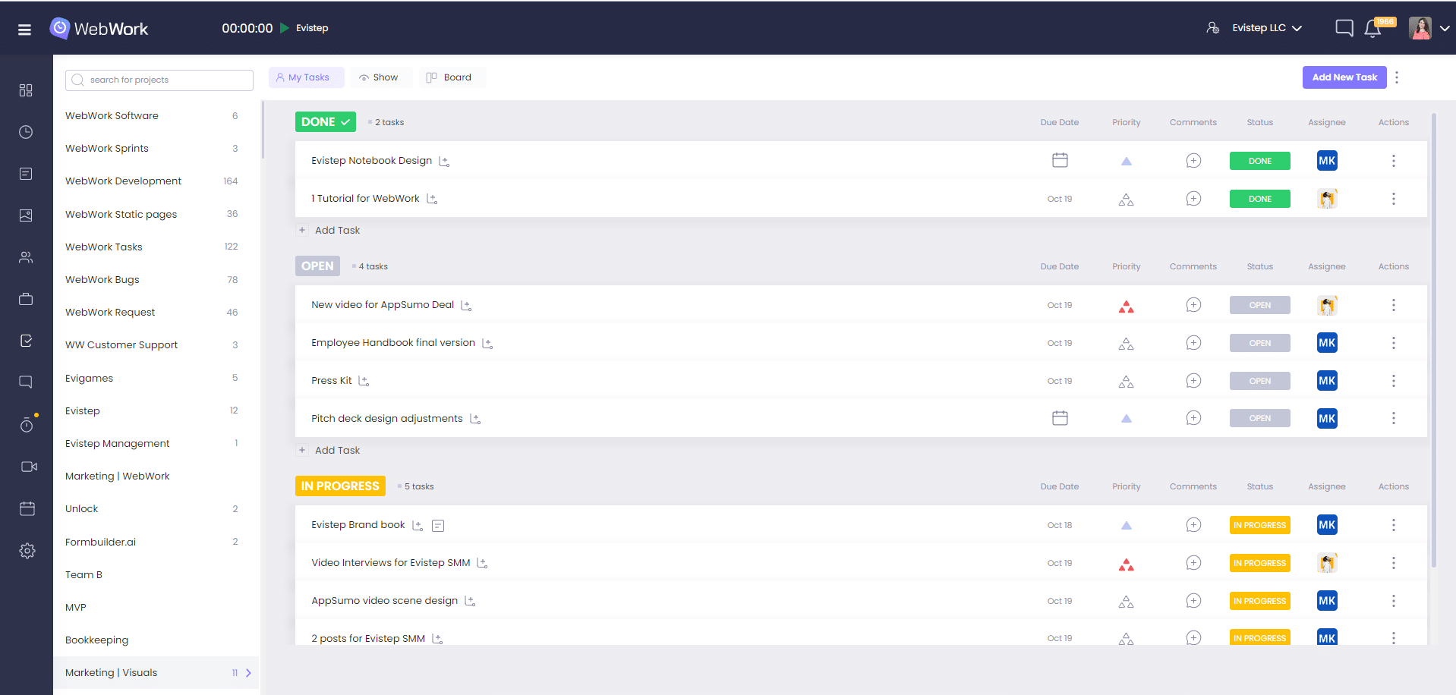1456x695 pixels.
Task: Open Show visibility options
Action: click(x=380, y=77)
